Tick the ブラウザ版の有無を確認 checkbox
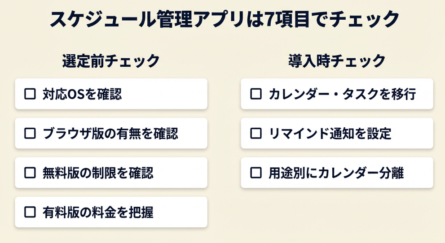 (30, 134)
